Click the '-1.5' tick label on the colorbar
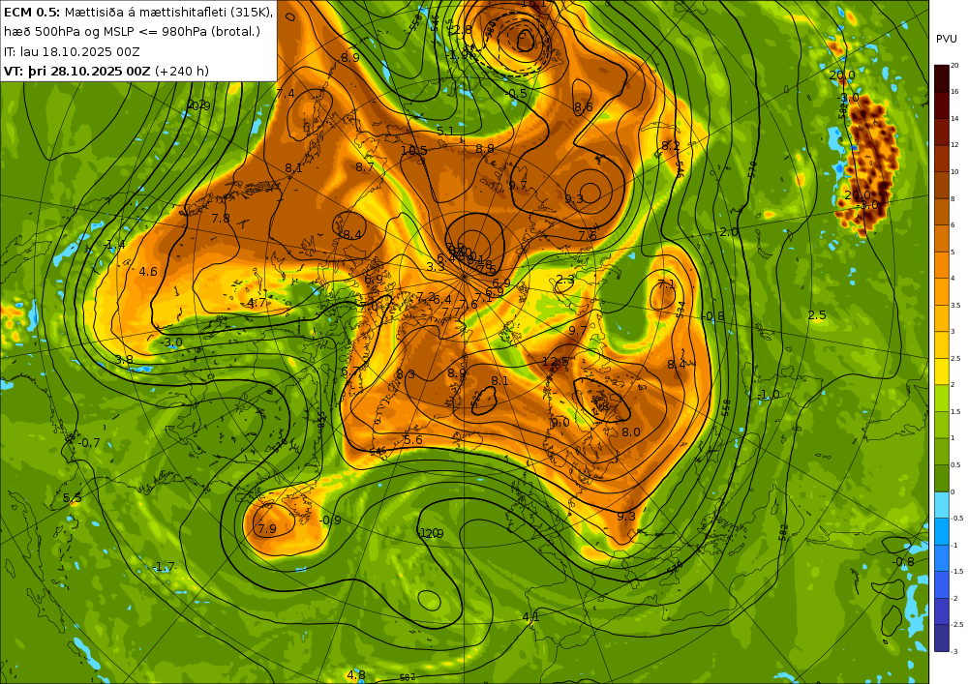 pyautogui.click(x=957, y=572)
